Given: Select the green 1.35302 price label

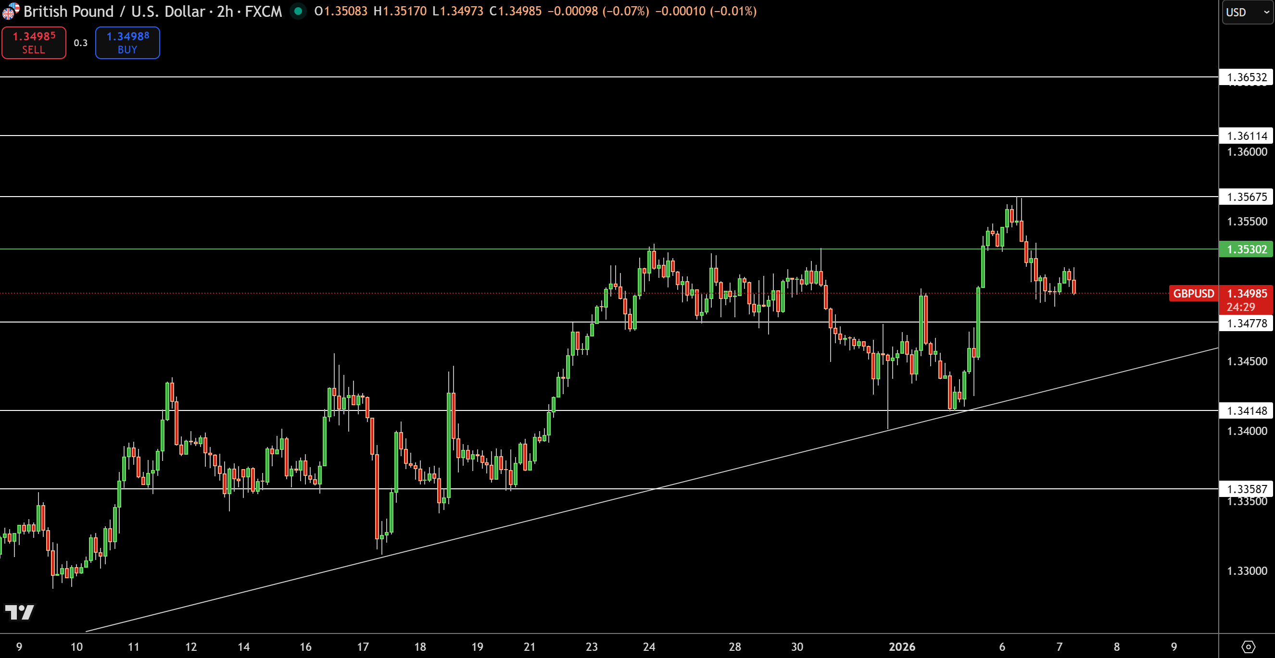Looking at the screenshot, I should tap(1246, 249).
